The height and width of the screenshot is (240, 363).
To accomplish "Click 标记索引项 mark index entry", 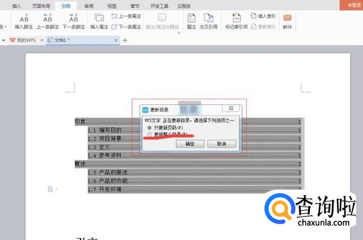I will pos(237,20).
